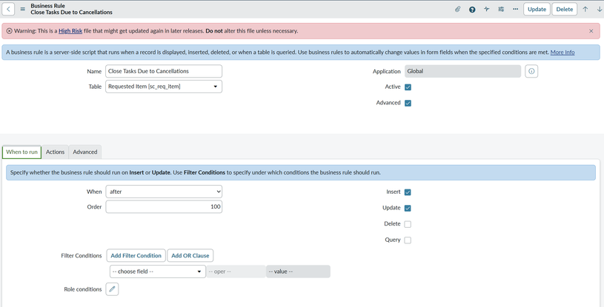Image resolution: width=604 pixels, height=307 pixels.
Task: Click the activity stream icon
Action: click(x=486, y=10)
